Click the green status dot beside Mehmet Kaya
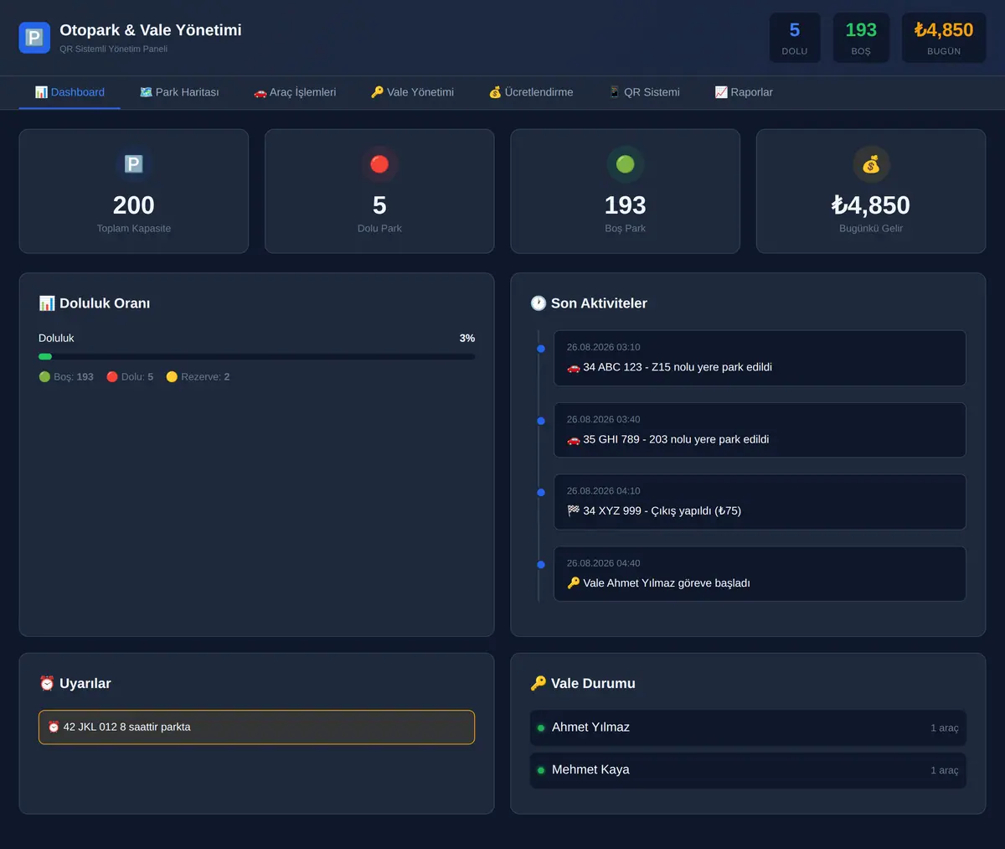This screenshot has width=1005, height=849. click(541, 770)
